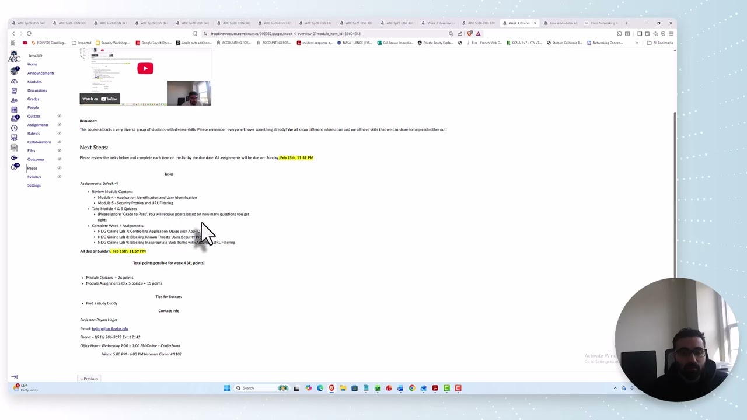Open the YouTube bookmark icon
Viewport: 747px width, 420px height.
tap(25, 43)
